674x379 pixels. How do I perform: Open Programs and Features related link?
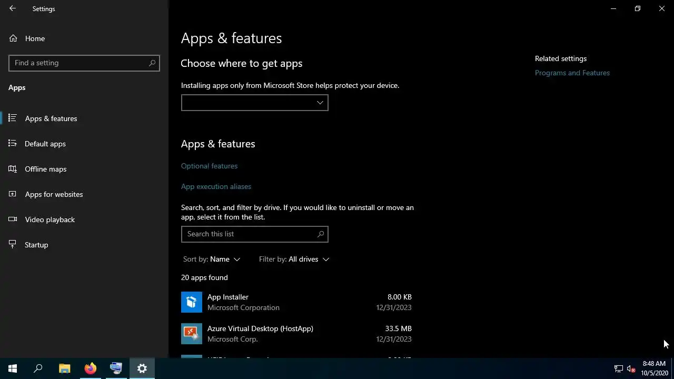[572, 73]
